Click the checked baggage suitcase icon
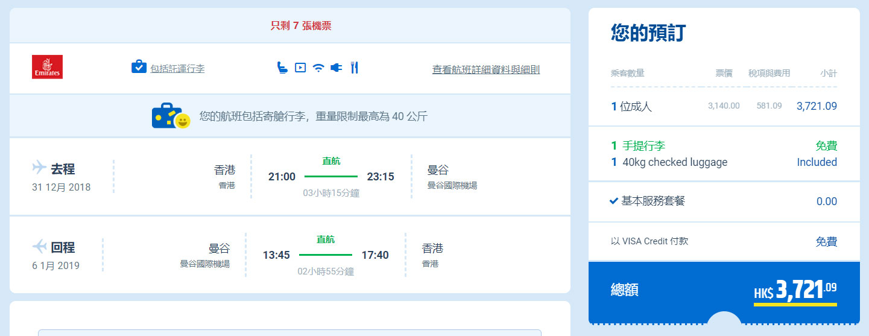The height and width of the screenshot is (336, 869). [139, 67]
